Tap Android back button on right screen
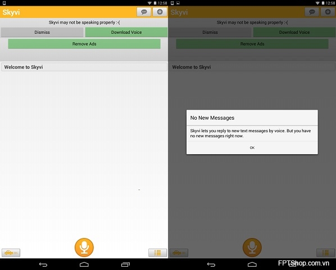The width and height of the screenshot is (336, 270). [211, 264]
